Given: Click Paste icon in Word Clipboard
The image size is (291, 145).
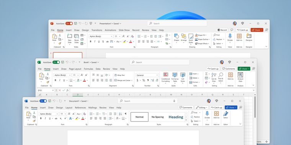Looking at the screenshot, I should pos(28,114).
